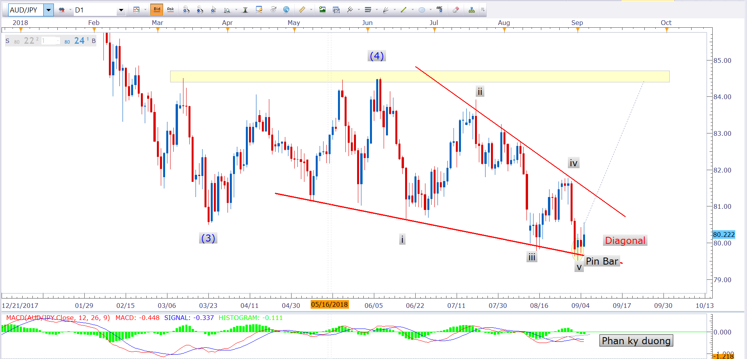Toggle the Ask price display button
Screen dimensions: 747x359
(x=171, y=9)
